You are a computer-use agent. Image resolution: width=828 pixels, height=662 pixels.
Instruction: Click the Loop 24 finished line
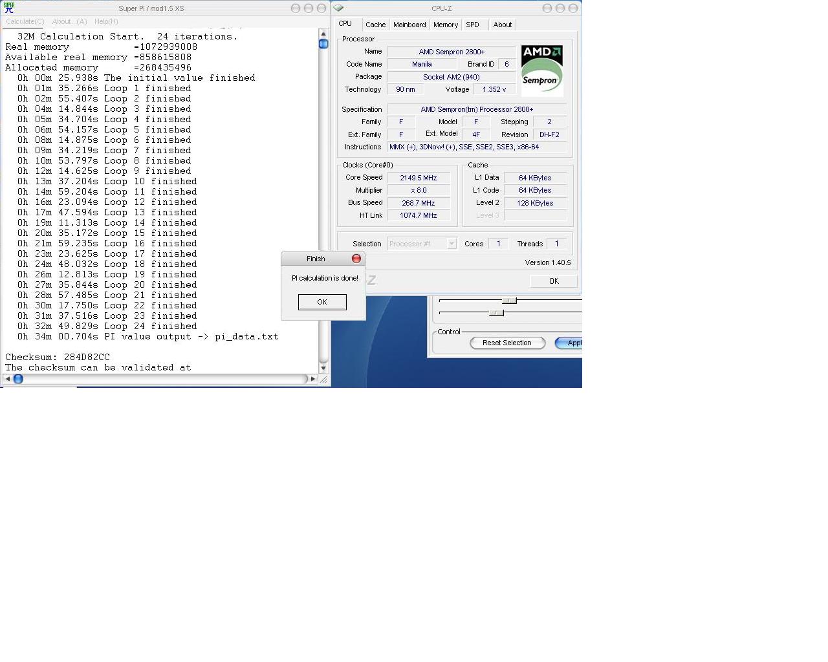pyautogui.click(x=107, y=326)
